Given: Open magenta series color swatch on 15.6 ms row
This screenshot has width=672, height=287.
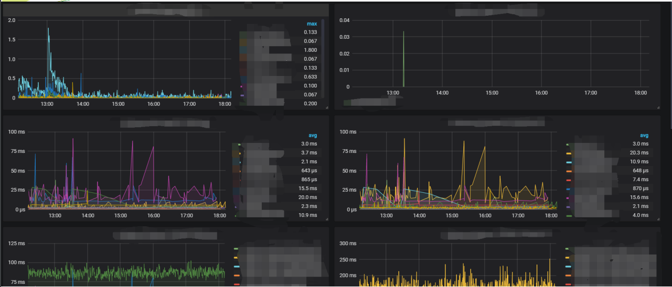Looking at the screenshot, I should [569, 198].
